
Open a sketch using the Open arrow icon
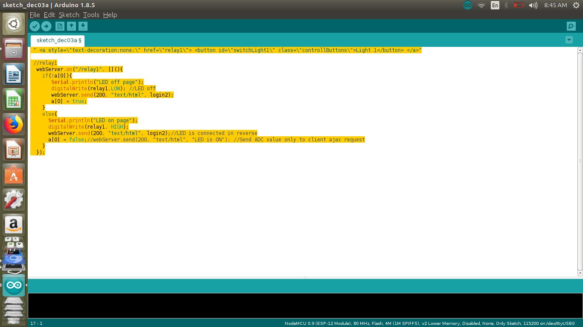[x=72, y=26]
